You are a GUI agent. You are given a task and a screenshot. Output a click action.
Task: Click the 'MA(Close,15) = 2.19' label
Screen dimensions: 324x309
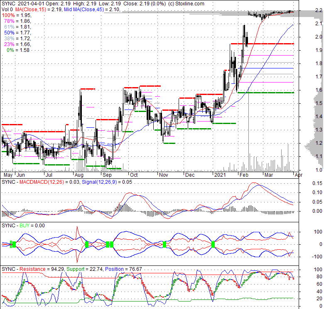tap(39, 9)
